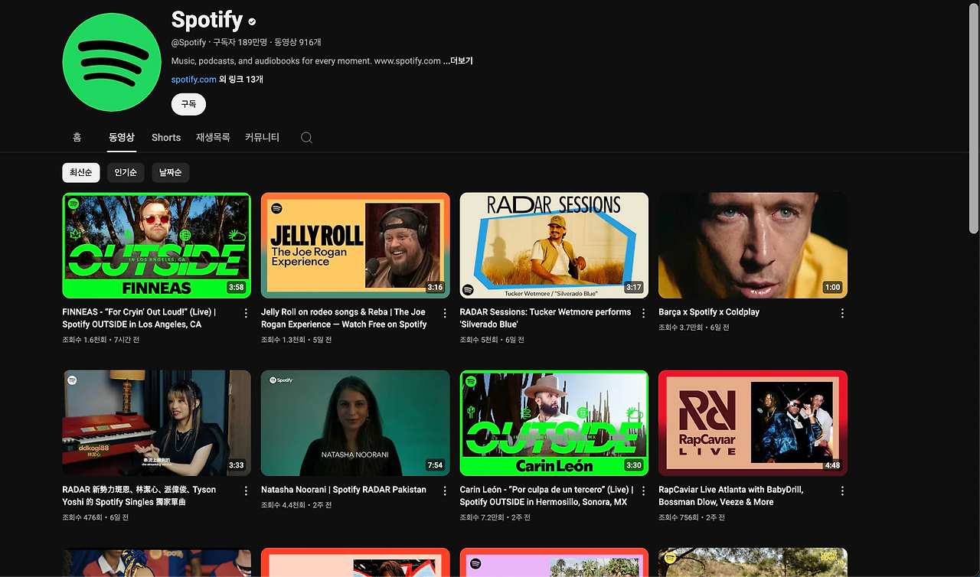Viewport: 980px width, 577px height.
Task: Open more options for Jelly Roll video
Action: point(445,313)
